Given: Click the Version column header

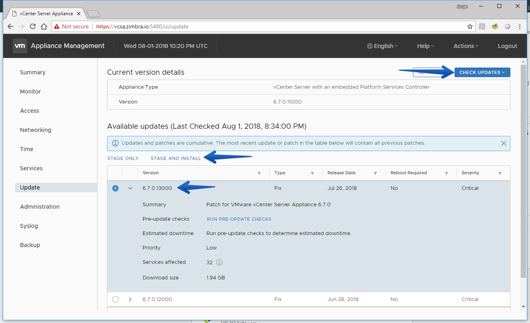Looking at the screenshot, I should 151,173.
